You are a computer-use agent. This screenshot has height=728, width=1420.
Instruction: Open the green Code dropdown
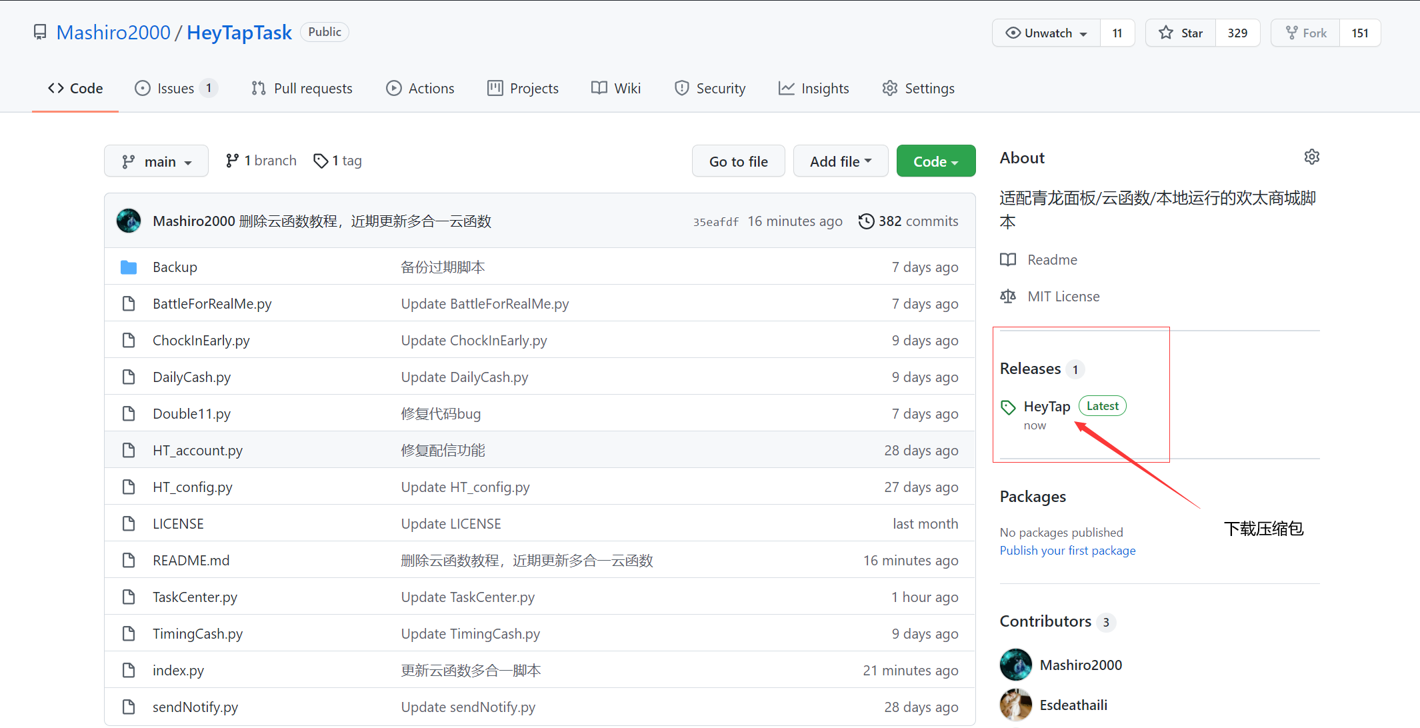click(935, 161)
